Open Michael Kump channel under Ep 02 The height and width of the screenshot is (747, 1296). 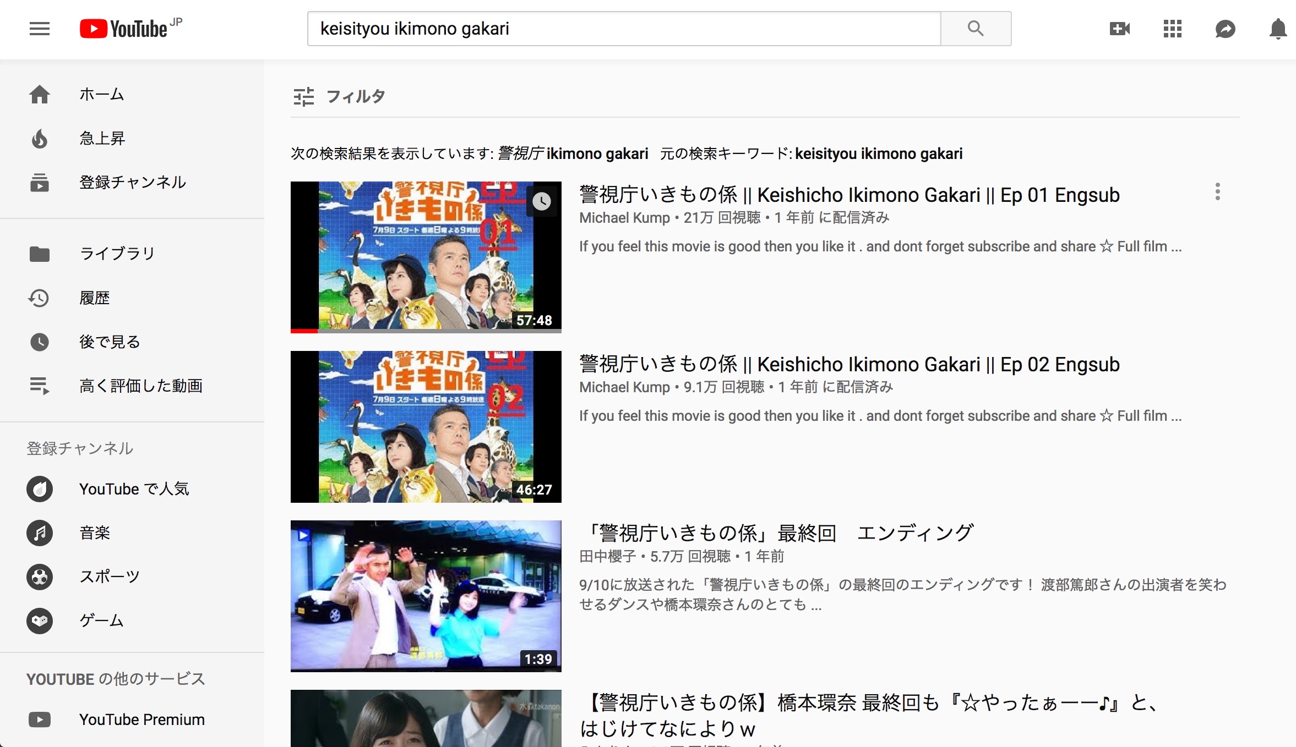(624, 387)
